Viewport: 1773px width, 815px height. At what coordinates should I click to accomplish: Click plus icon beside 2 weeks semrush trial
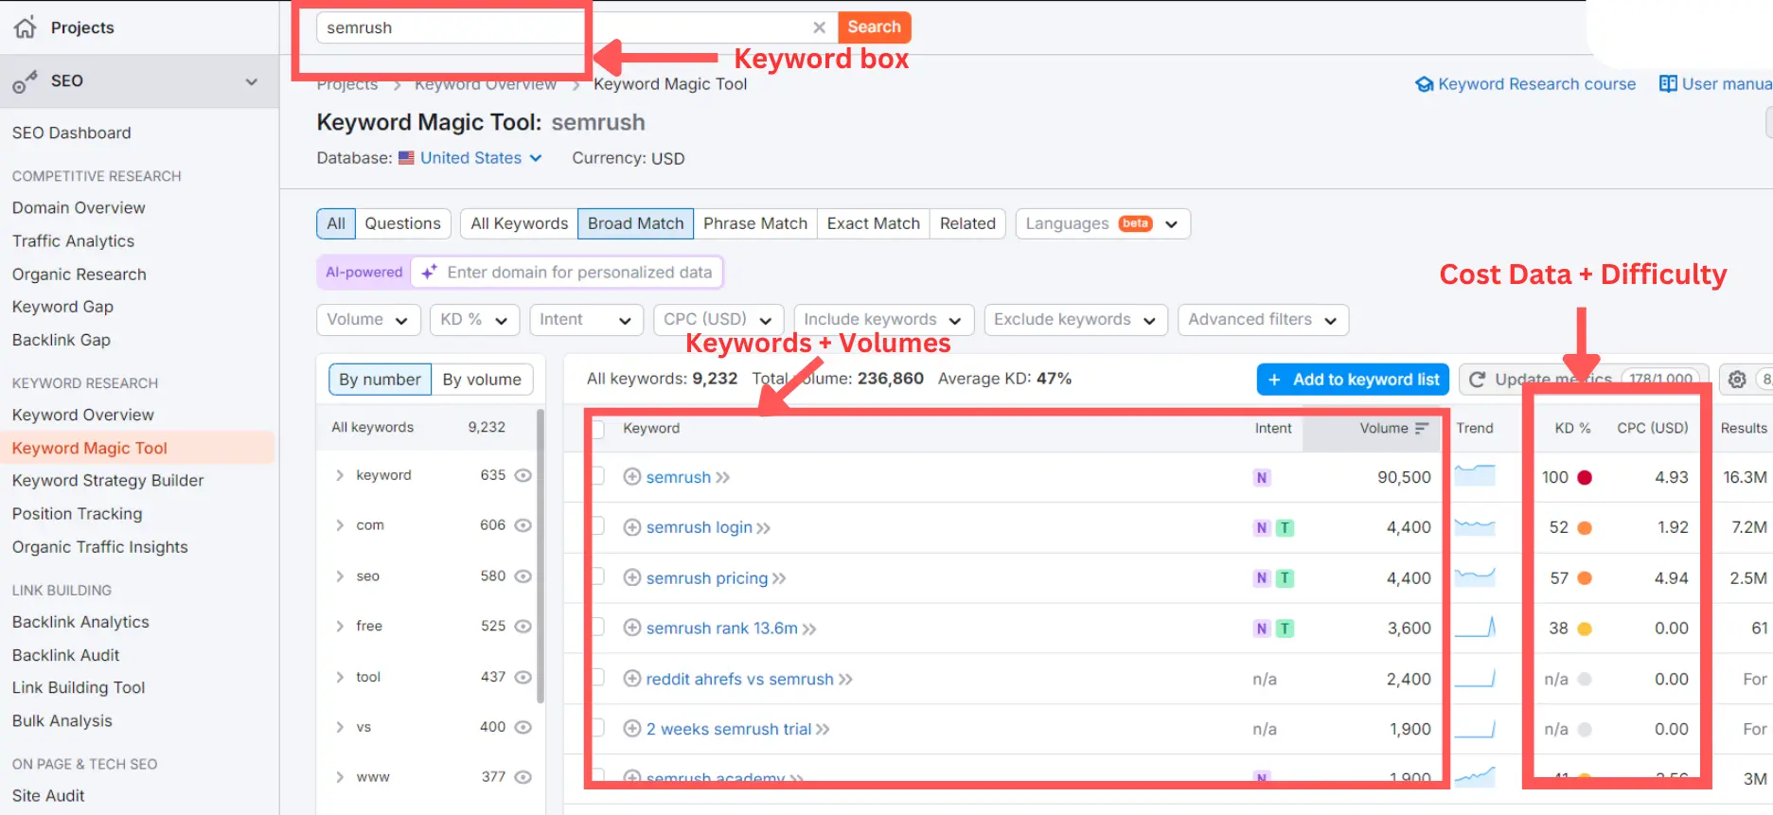point(632,729)
